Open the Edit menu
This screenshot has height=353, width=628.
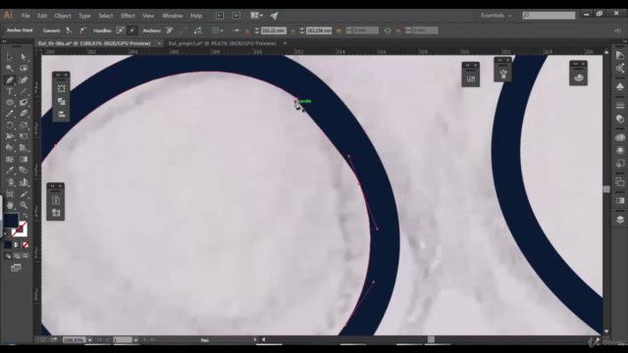pyautogui.click(x=42, y=16)
